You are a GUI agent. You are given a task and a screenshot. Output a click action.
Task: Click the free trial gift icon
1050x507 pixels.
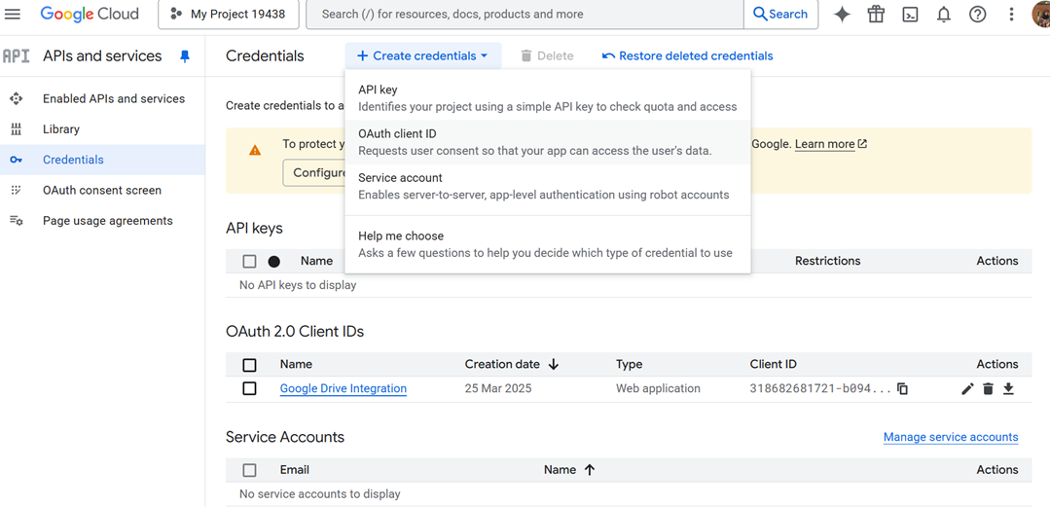pyautogui.click(x=876, y=15)
